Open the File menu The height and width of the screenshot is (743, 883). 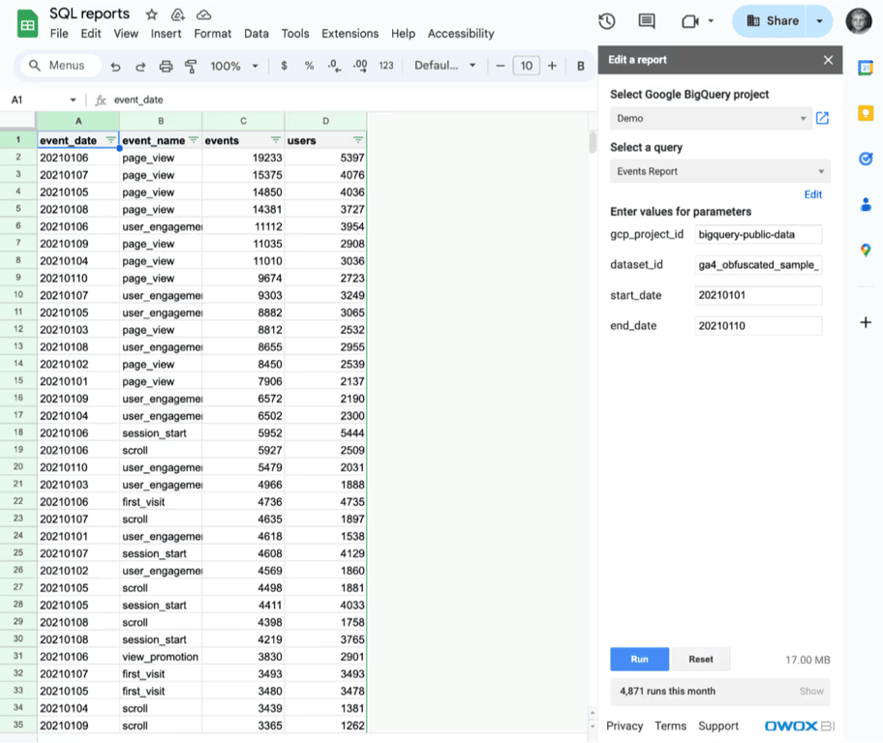pyautogui.click(x=59, y=34)
